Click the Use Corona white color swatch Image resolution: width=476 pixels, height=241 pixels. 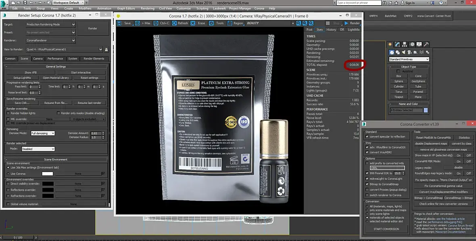coord(47,174)
